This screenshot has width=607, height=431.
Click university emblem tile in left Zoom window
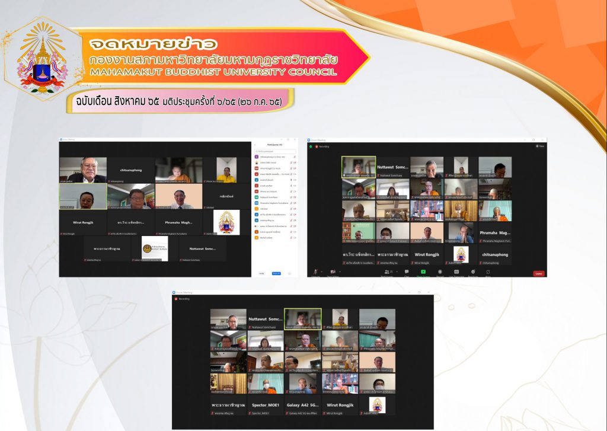click(x=226, y=223)
